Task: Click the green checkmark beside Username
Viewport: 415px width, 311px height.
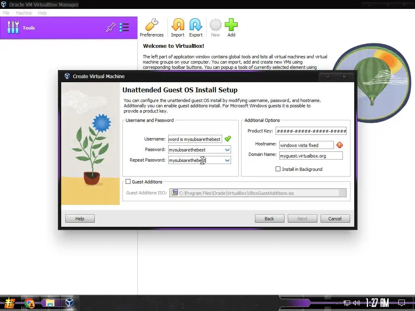Action: point(228,138)
